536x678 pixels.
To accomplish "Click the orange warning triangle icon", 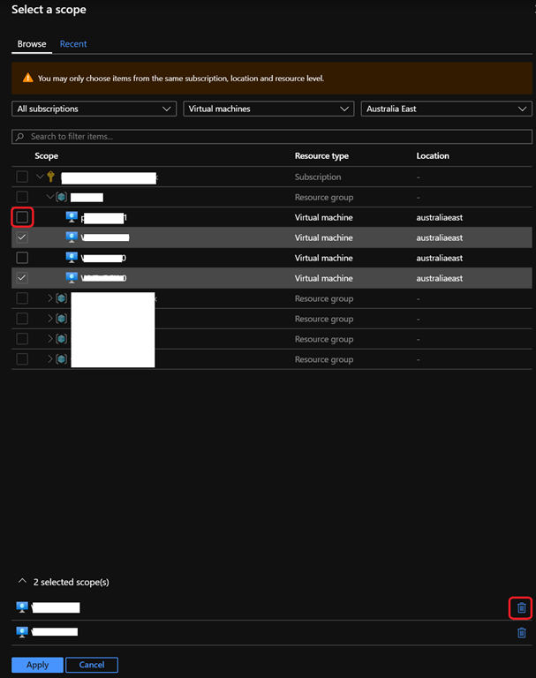I will pos(28,78).
